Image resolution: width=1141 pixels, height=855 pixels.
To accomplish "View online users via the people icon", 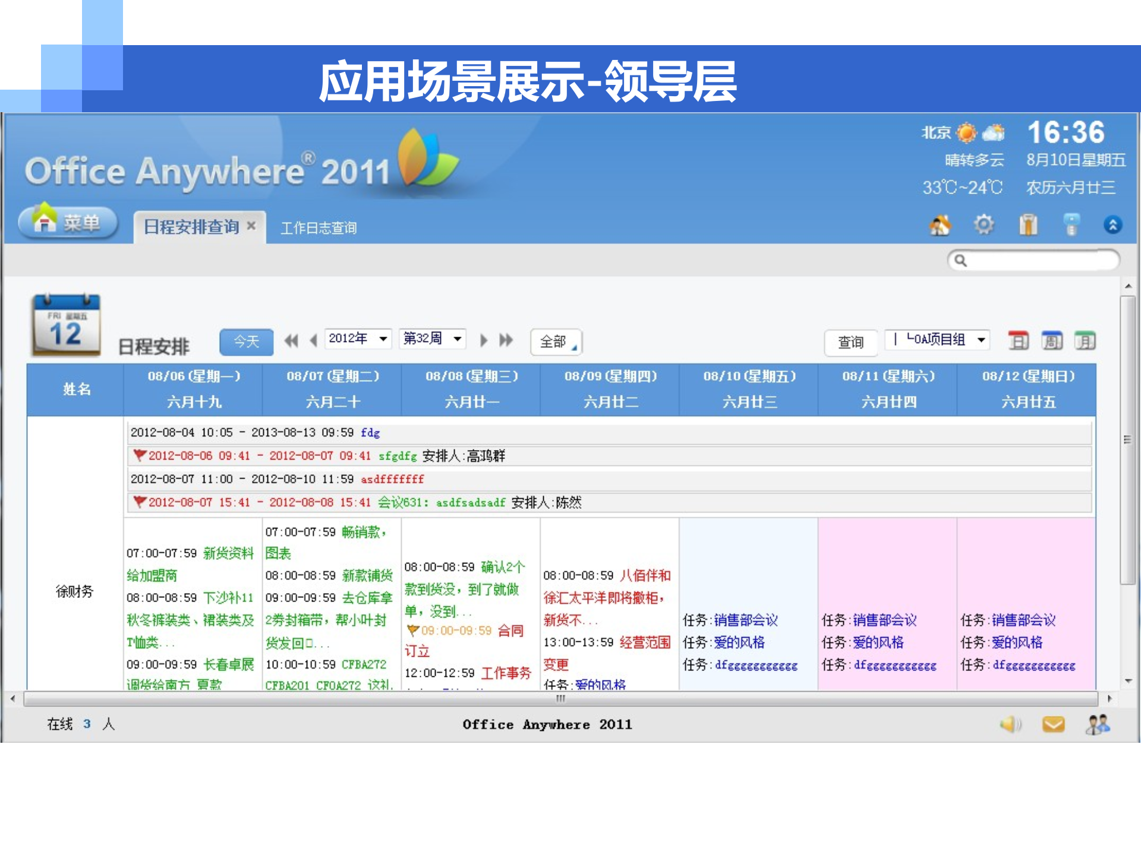I will (1098, 724).
